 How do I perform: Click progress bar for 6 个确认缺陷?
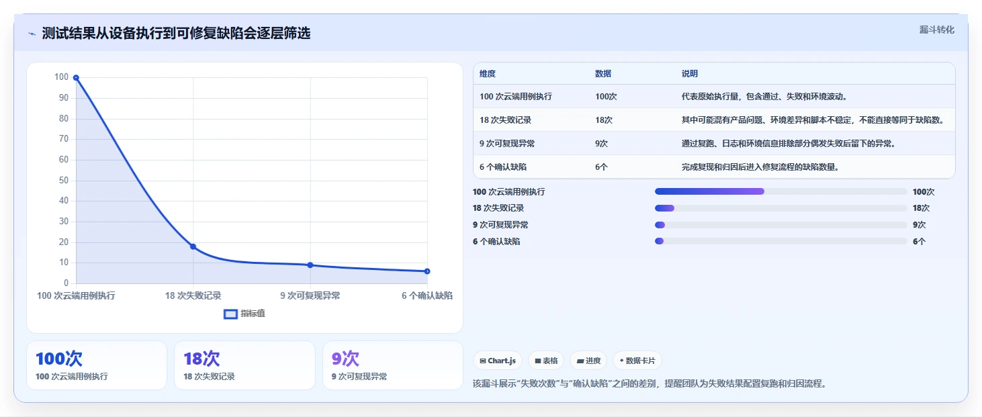(780, 241)
